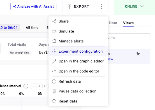Click the three-dot more options icon
The height and width of the screenshot is (110, 155).
[101, 6]
